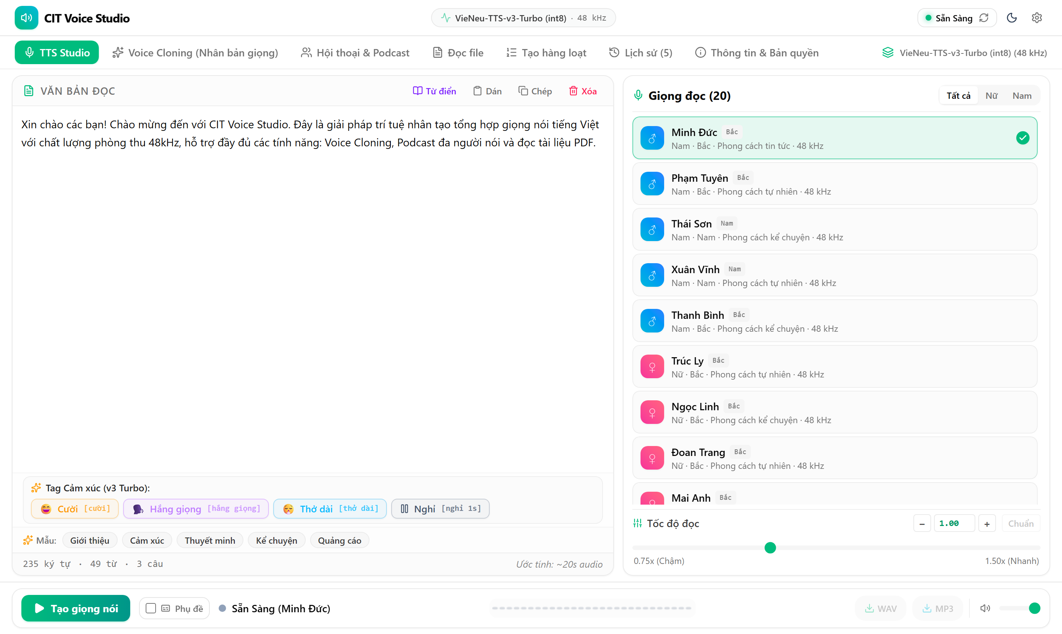The width and height of the screenshot is (1062, 634).
Task: Click Tạo giọng nói generate button
Action: coord(76,608)
